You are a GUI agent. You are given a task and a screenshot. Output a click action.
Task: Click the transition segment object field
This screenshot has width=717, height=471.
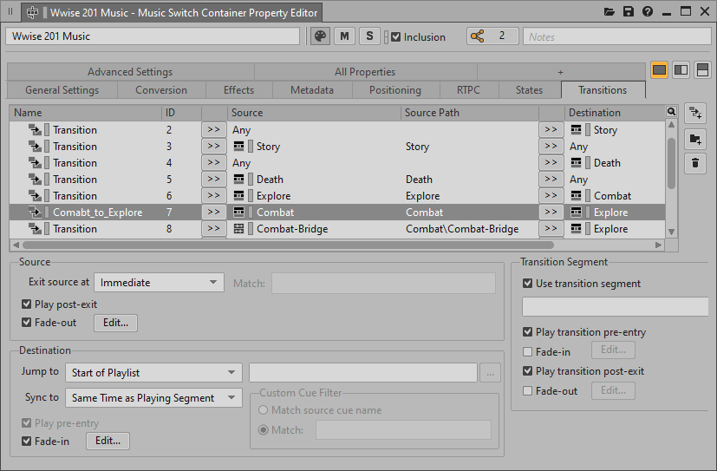click(x=616, y=307)
